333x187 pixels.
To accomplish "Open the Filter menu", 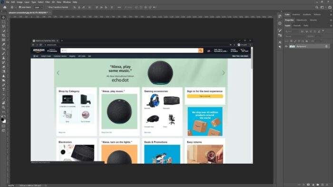I will click(x=48, y=2).
